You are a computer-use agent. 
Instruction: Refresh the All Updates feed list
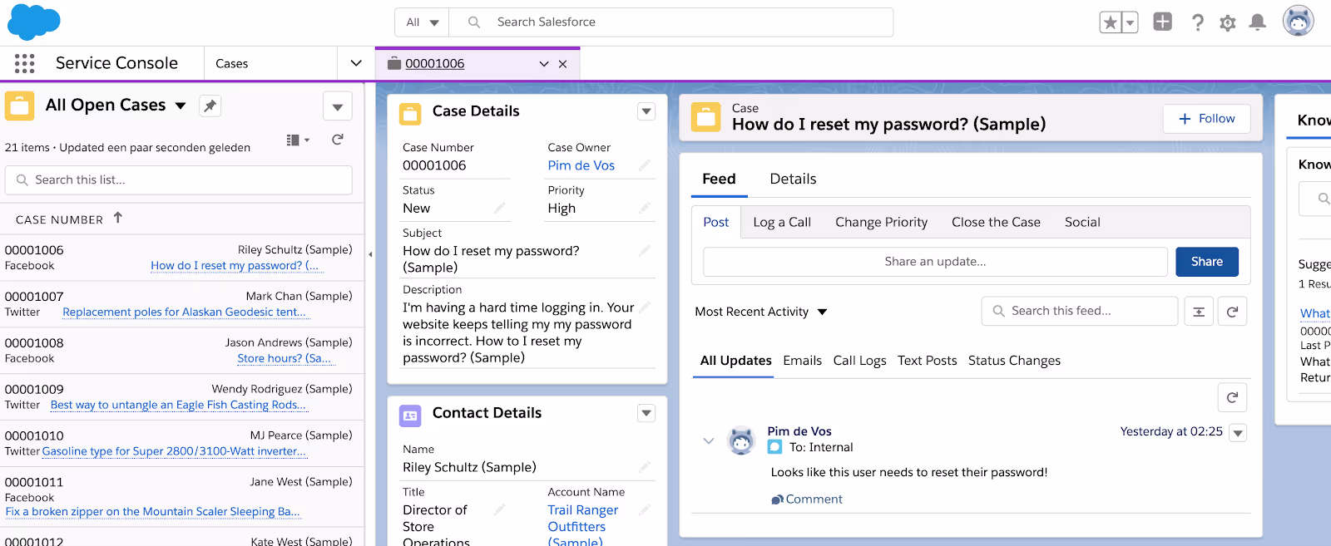(x=1232, y=397)
